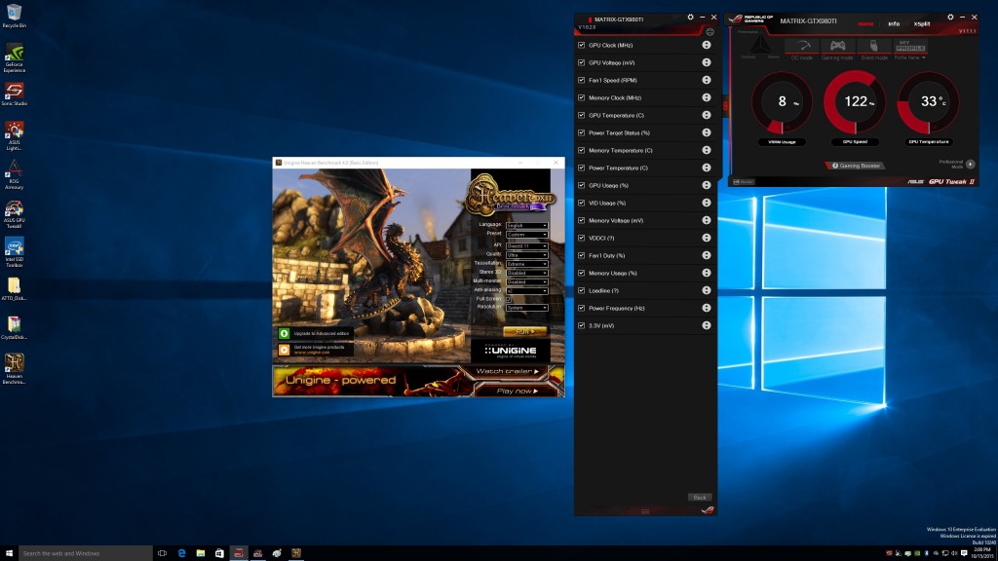Screen dimensions: 998x561
Task: Click the VRAM Usage gauge
Action: tap(782, 103)
